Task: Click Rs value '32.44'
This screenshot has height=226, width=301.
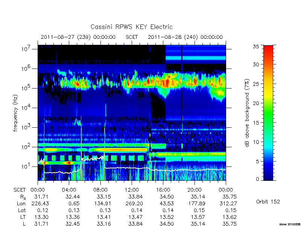Action: point(73,197)
